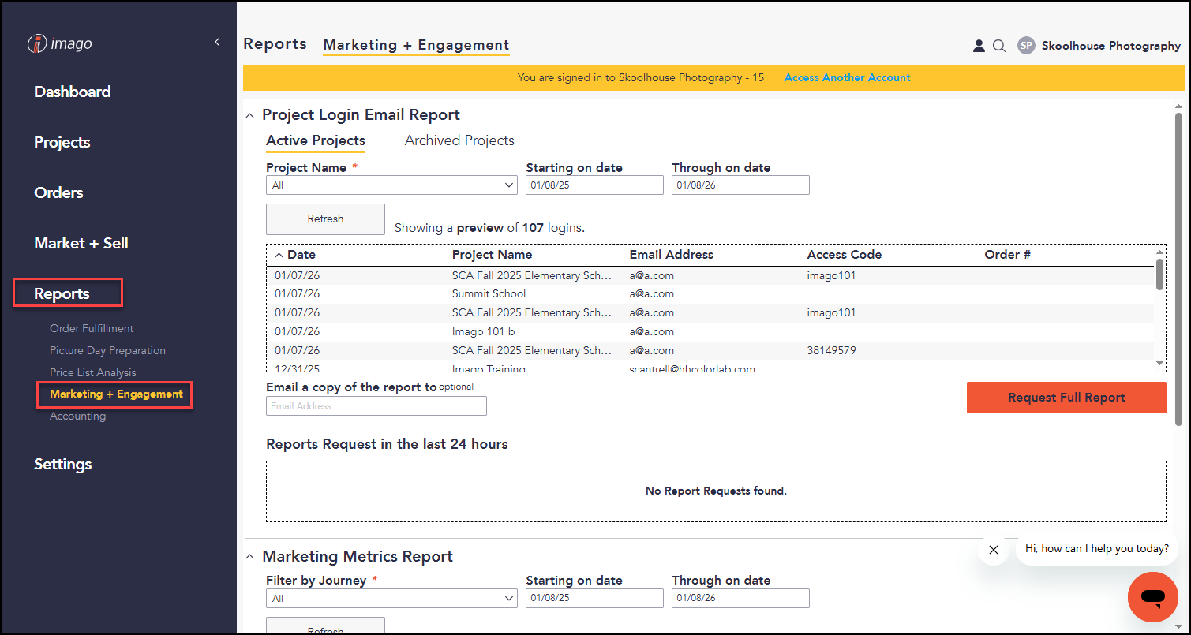Open the orange chat bubble icon
The height and width of the screenshot is (635, 1191).
point(1153,597)
